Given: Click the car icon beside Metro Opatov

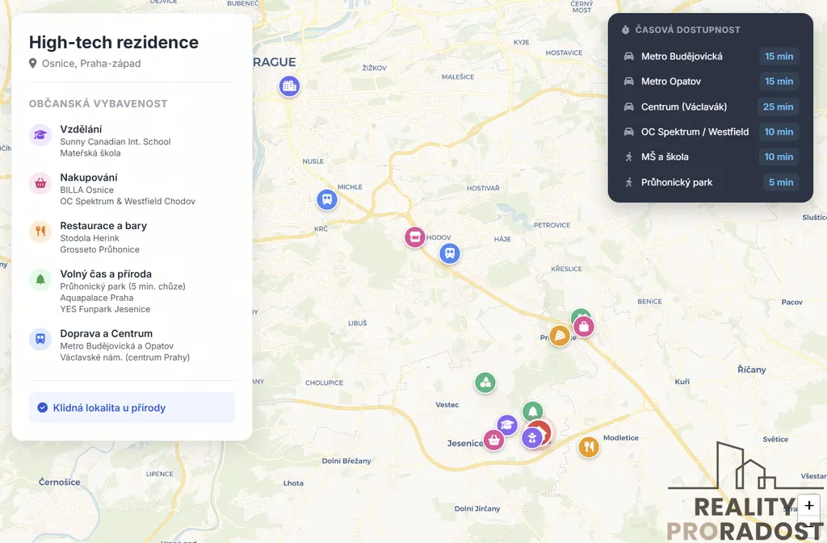Looking at the screenshot, I should [628, 81].
